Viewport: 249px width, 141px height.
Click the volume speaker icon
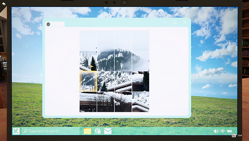click(x=216, y=131)
